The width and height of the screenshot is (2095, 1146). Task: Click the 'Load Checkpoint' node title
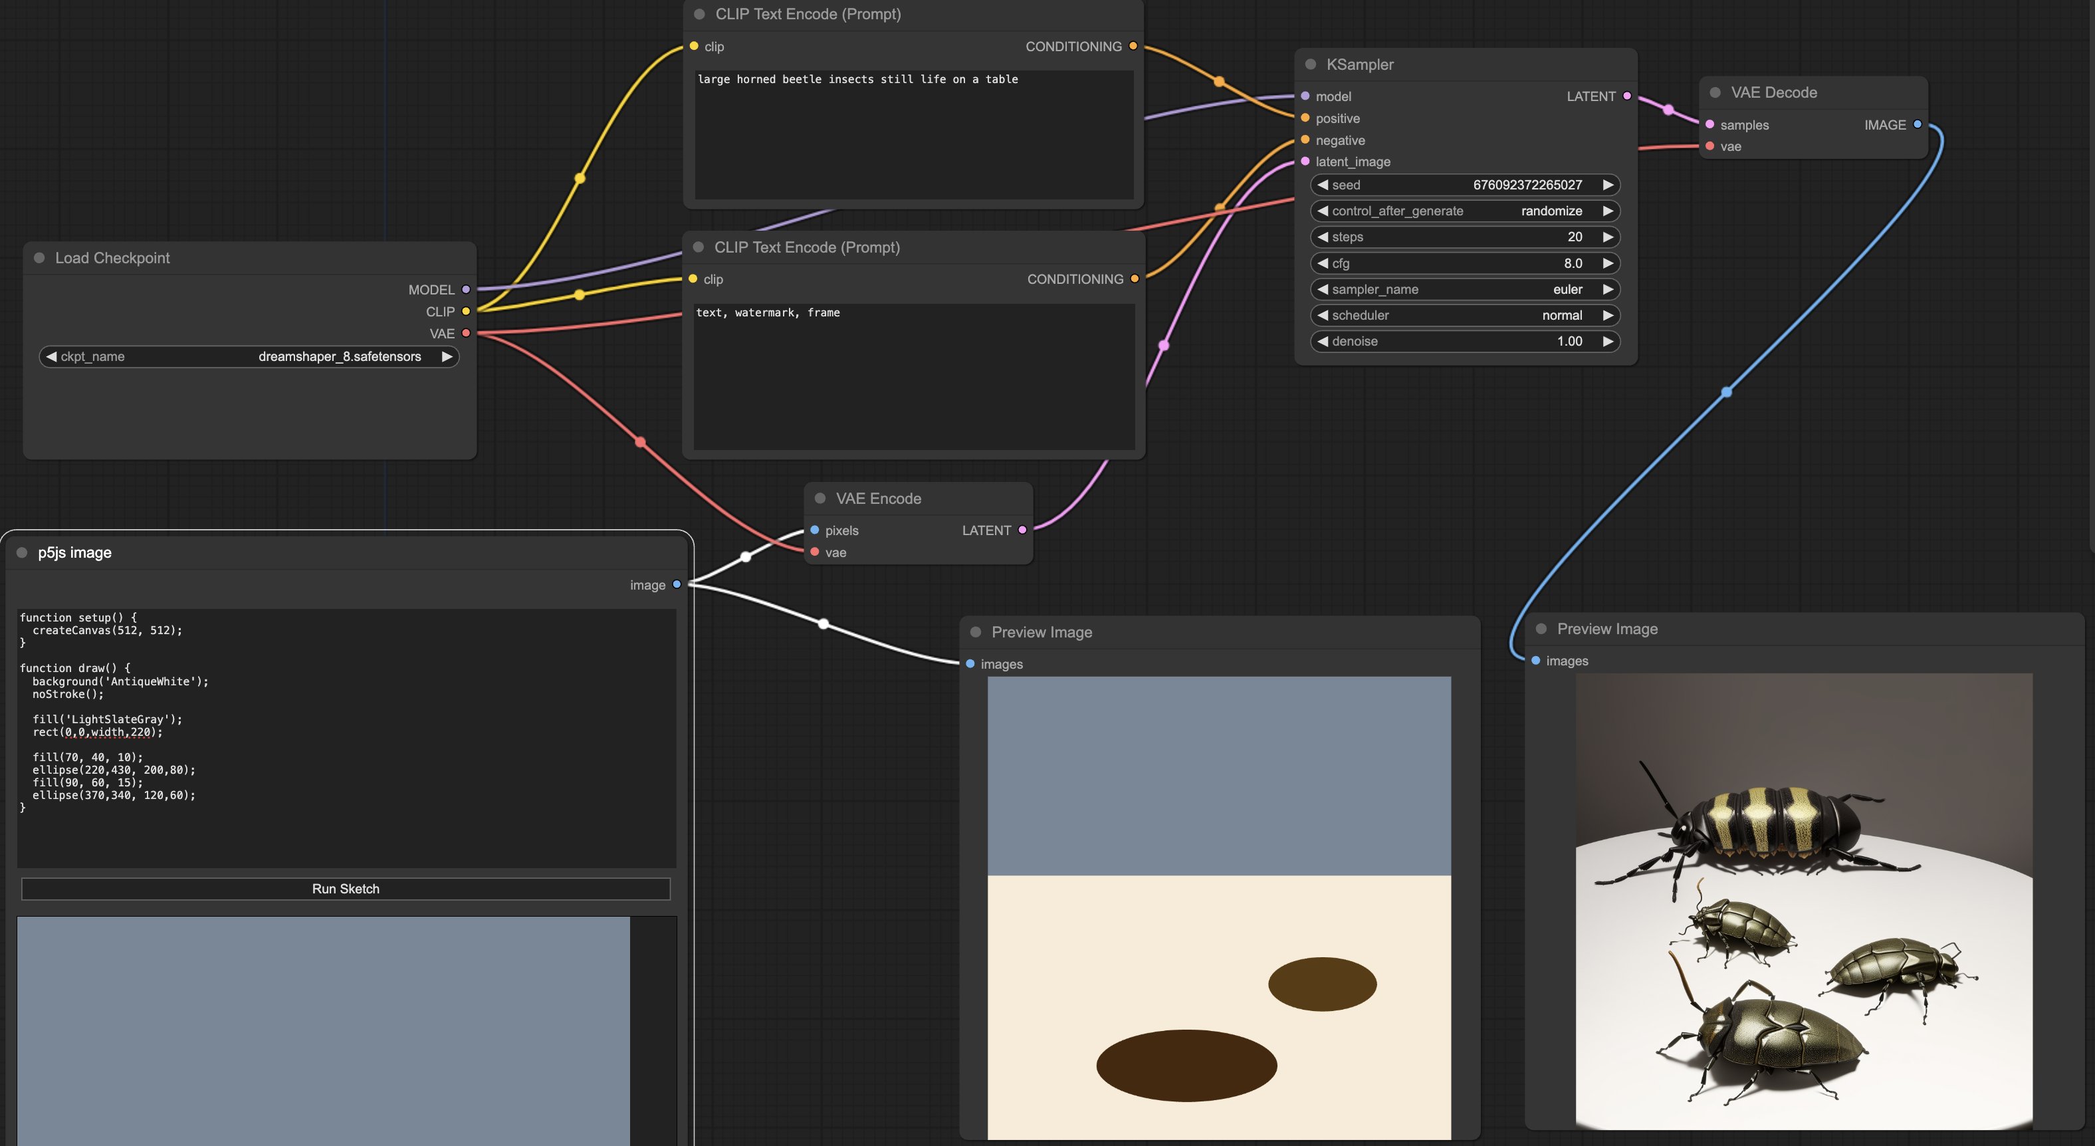coord(112,258)
